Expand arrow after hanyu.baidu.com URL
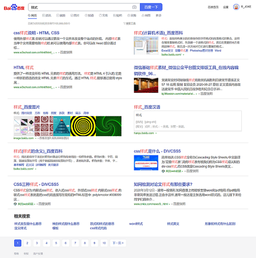 pos(156,133)
